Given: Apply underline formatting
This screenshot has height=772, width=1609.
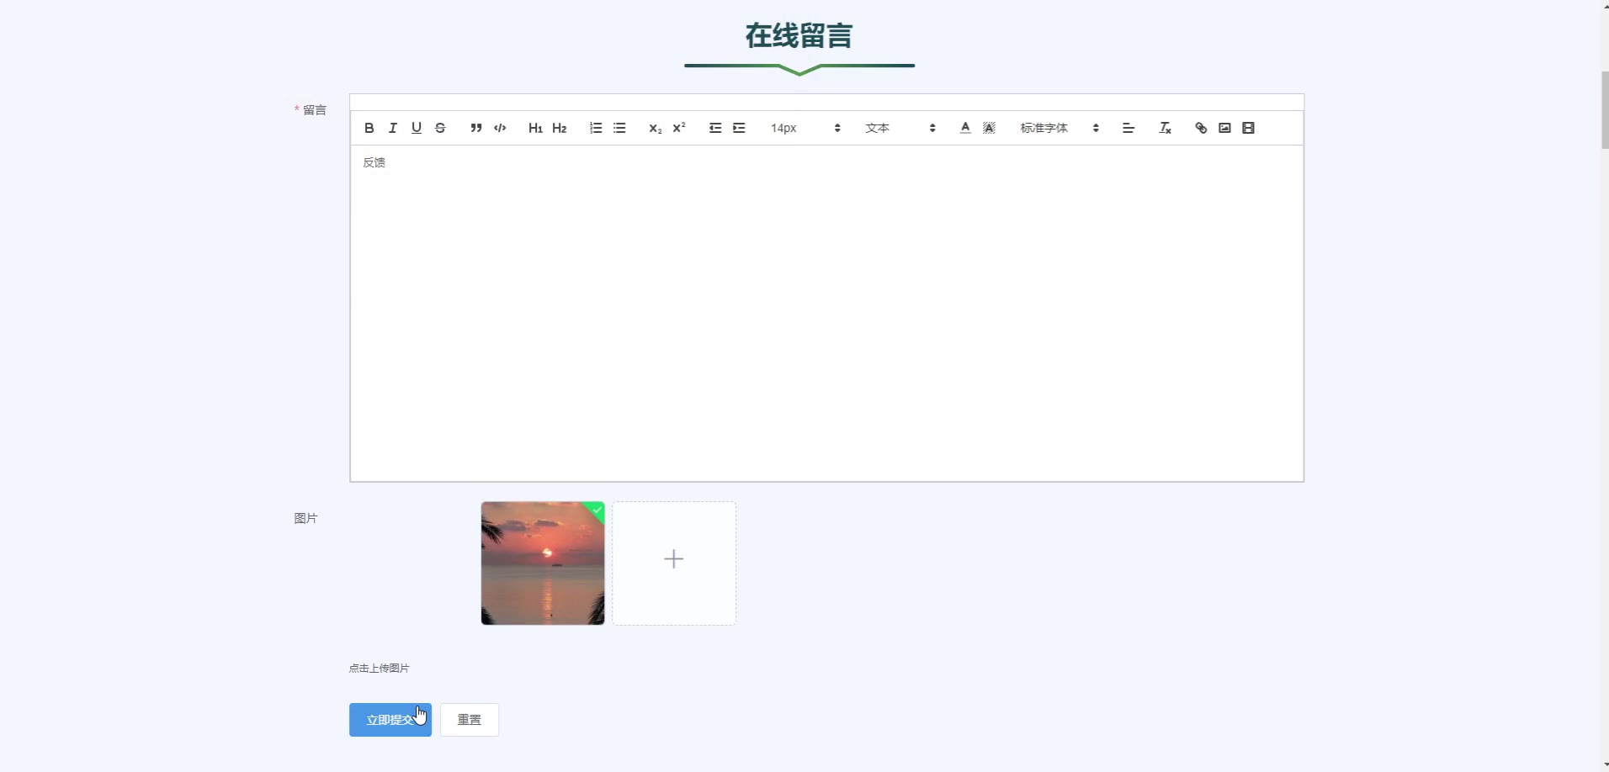Looking at the screenshot, I should (416, 128).
